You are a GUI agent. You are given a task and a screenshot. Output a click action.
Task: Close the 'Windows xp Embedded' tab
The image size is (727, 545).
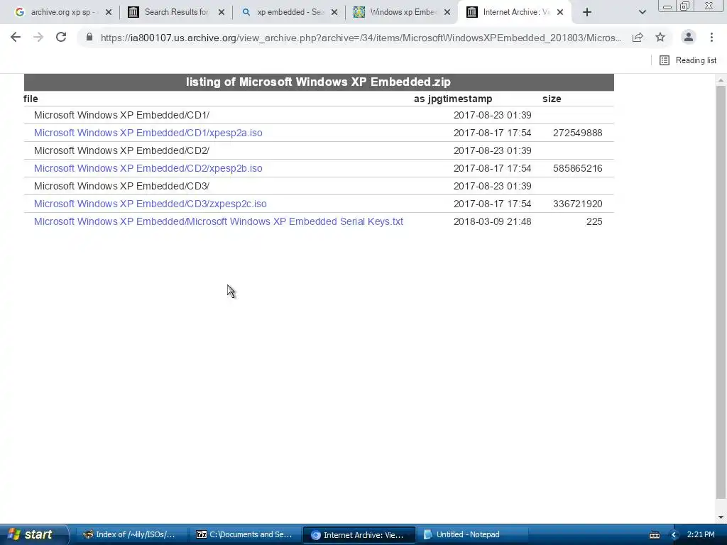point(447,12)
